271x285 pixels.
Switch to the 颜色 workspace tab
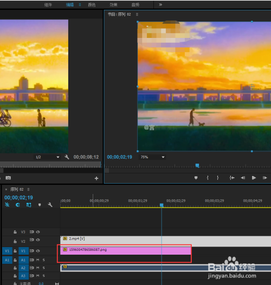[92, 5]
